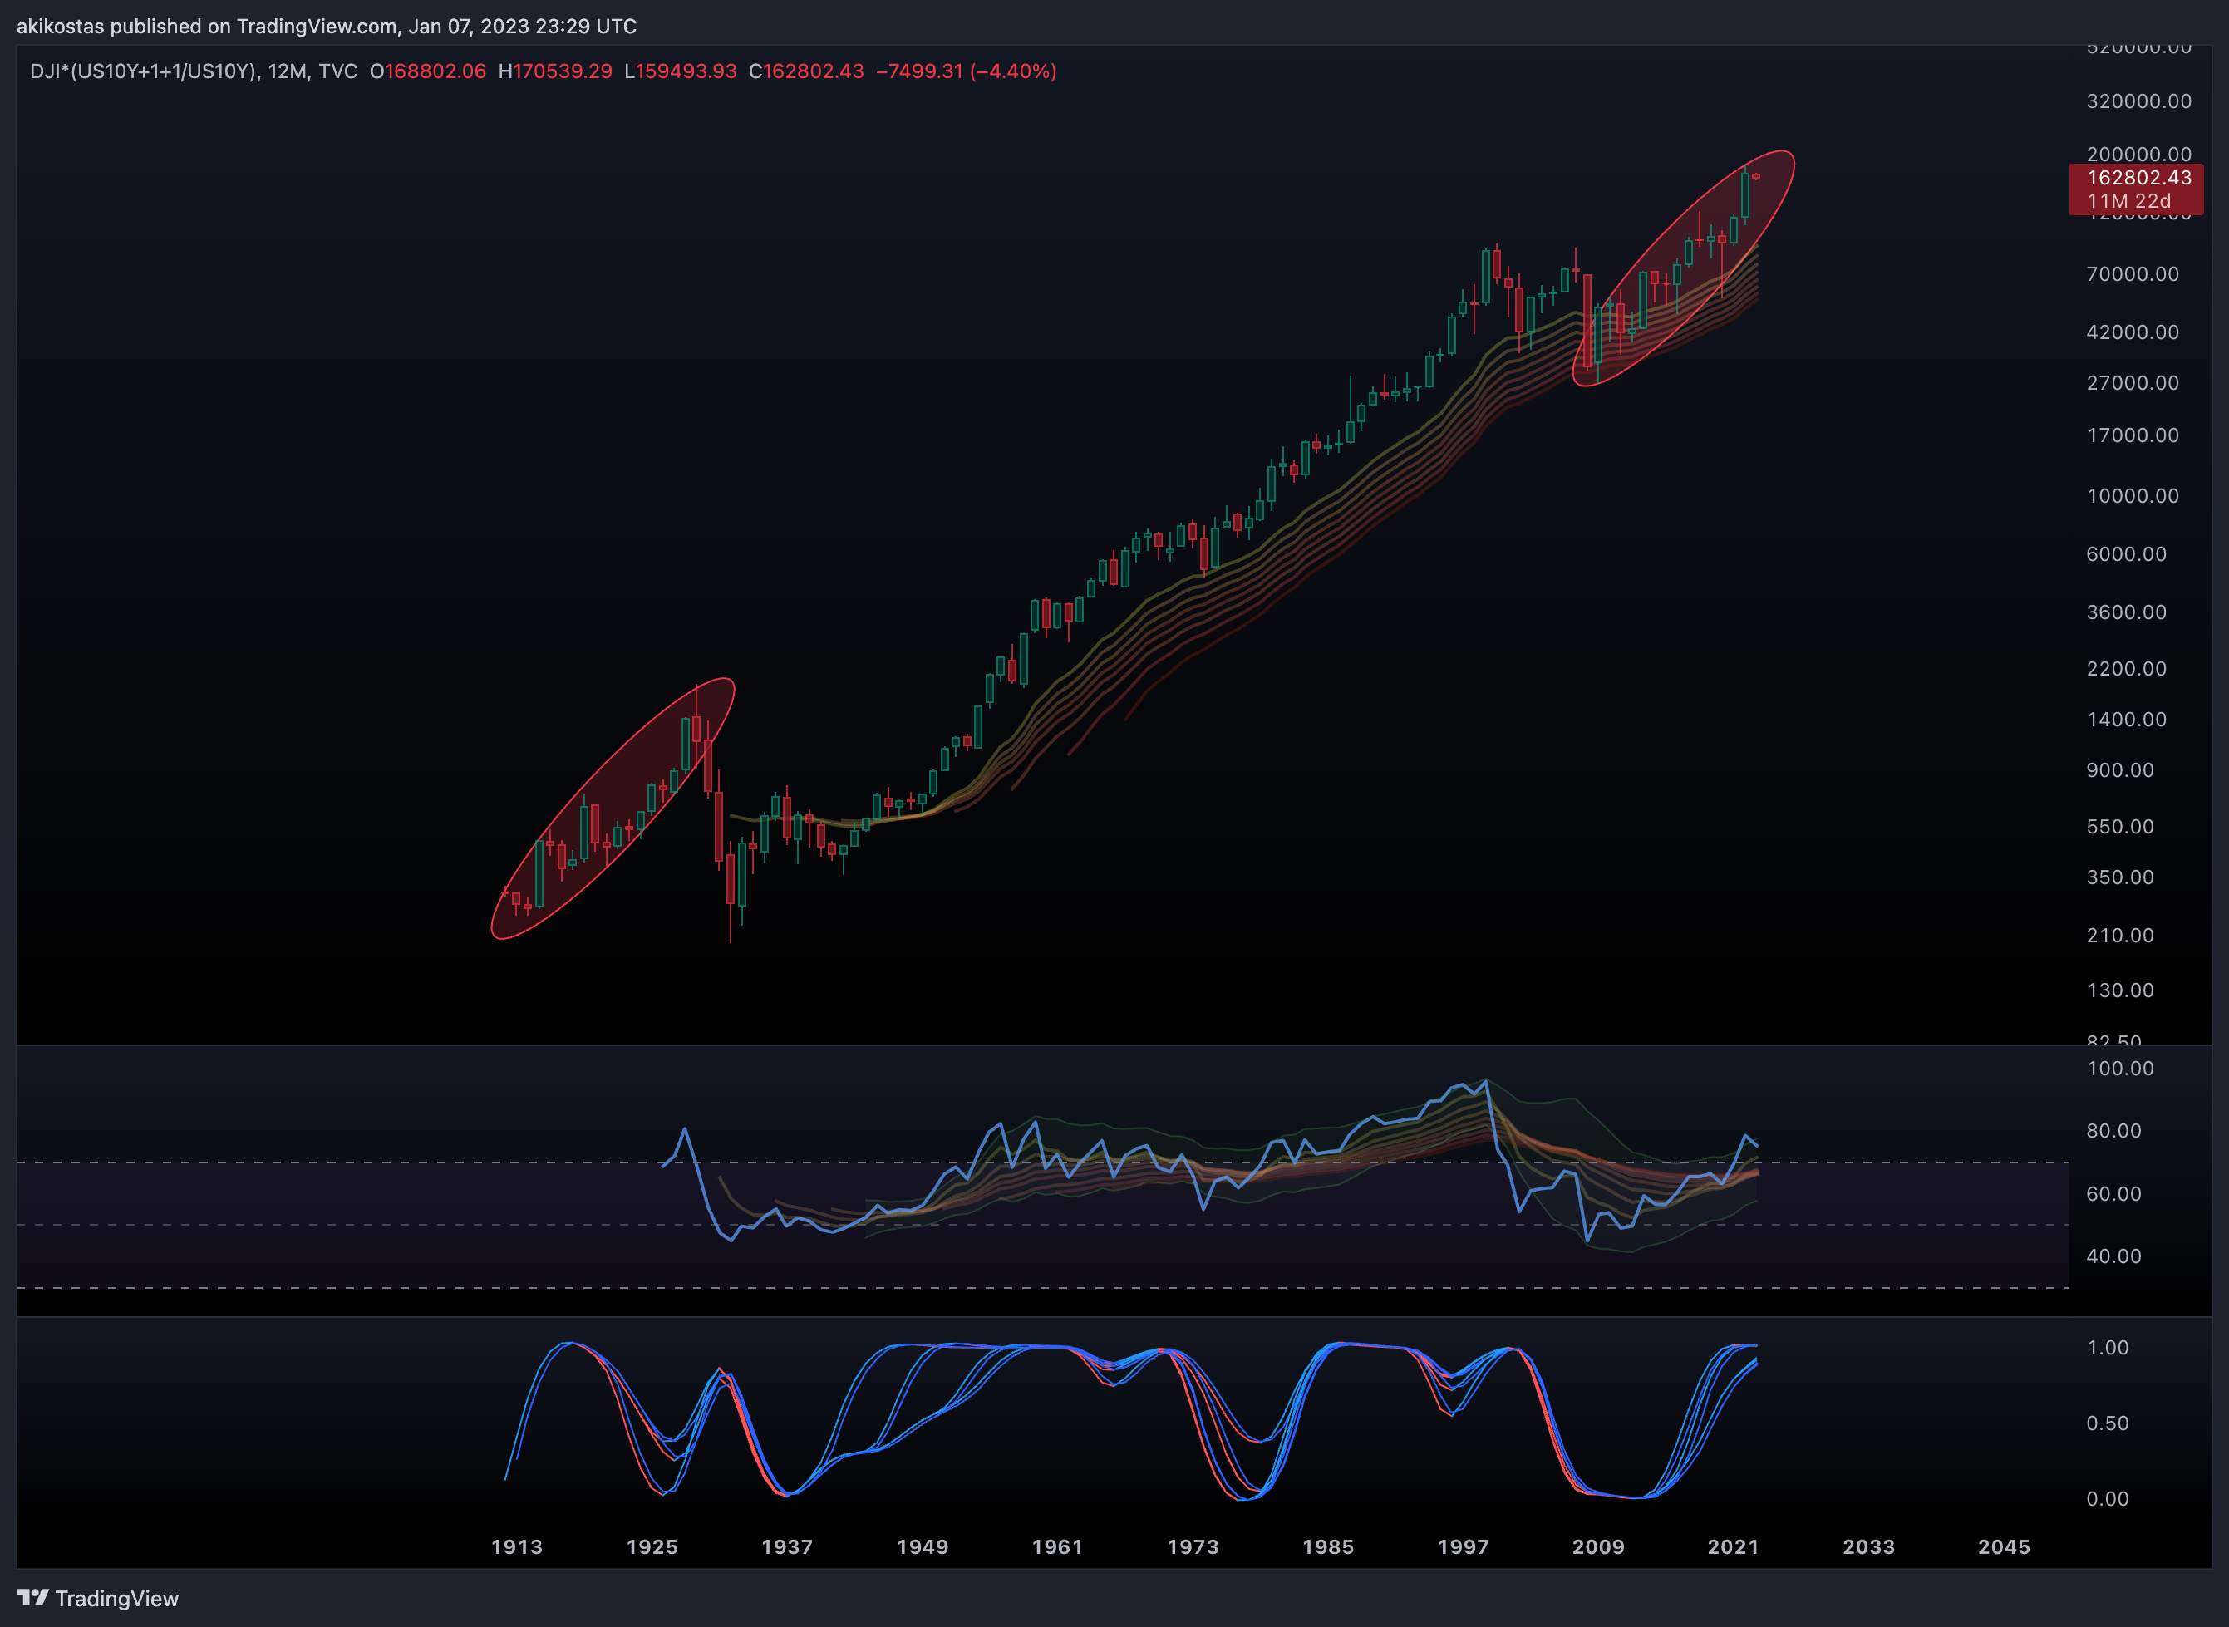Click the 1985 label on the time axis
The height and width of the screenshot is (1627, 2229).
coord(1328,1547)
